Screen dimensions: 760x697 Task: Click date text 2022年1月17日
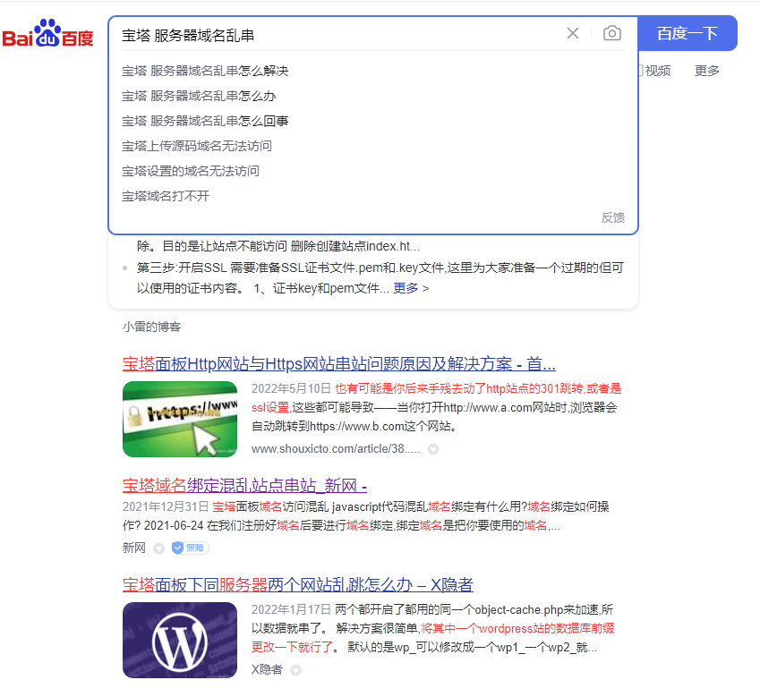coord(291,609)
